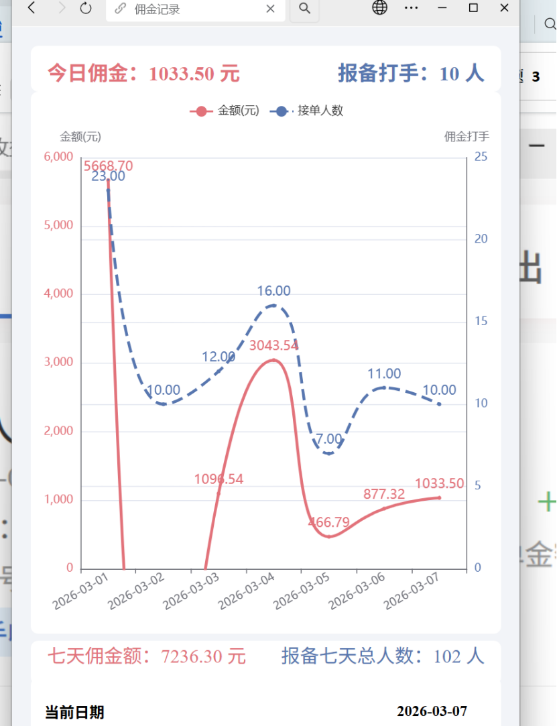
Task: Click the 16.00 point on the dashed line
Action: click(x=273, y=306)
